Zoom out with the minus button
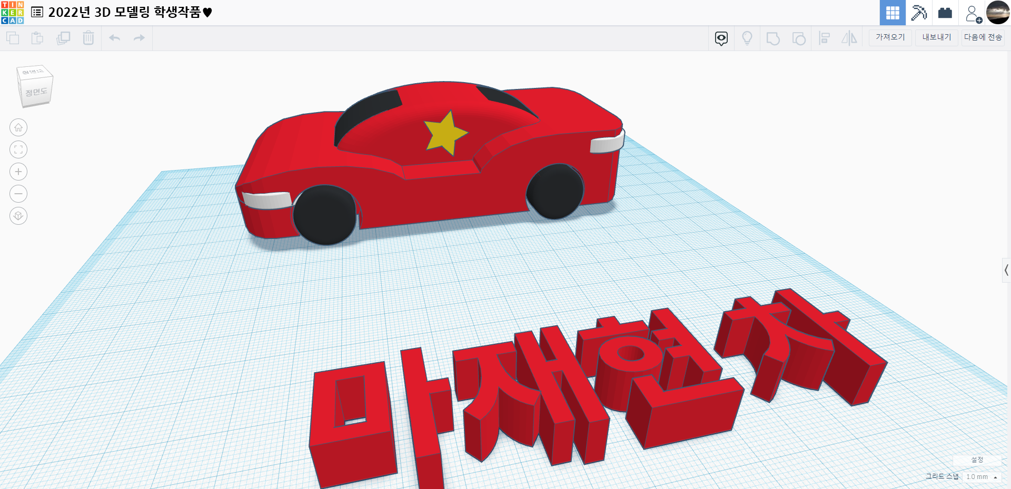Image resolution: width=1011 pixels, height=489 pixels. click(18, 194)
